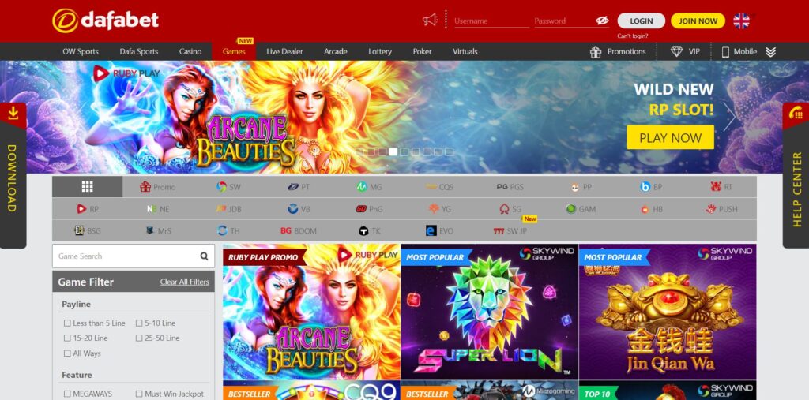Check the Less than 5 Line filter

click(67, 323)
